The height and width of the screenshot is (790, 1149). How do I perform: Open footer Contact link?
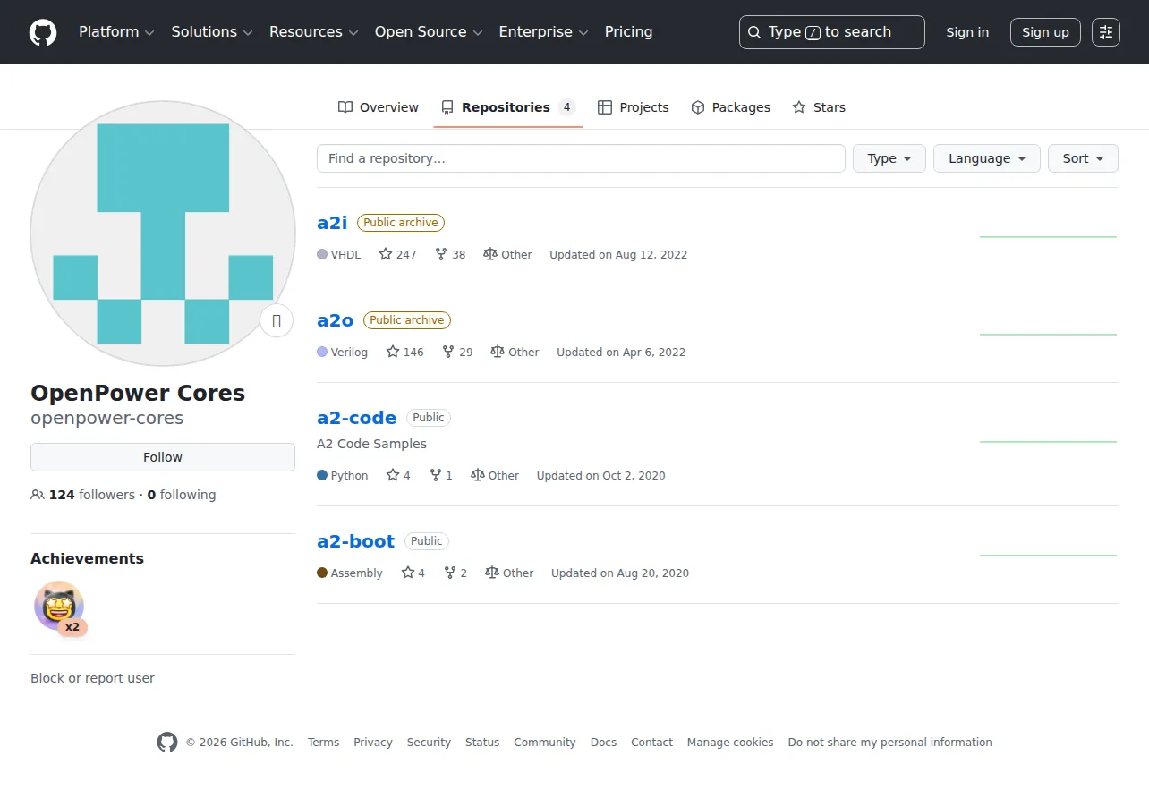click(651, 743)
